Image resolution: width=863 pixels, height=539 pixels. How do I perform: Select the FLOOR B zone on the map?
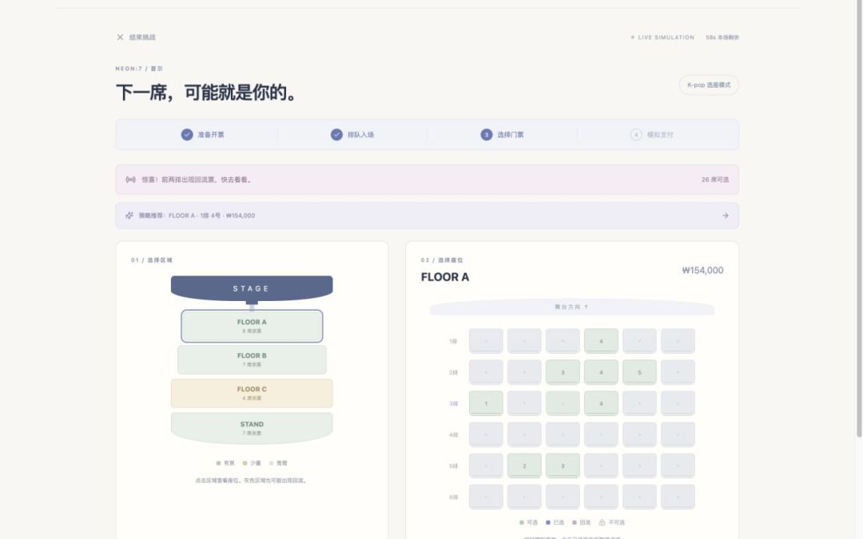tap(252, 359)
